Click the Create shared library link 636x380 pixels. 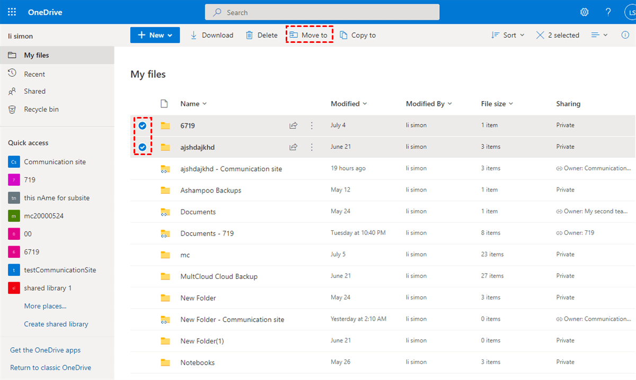(56, 324)
